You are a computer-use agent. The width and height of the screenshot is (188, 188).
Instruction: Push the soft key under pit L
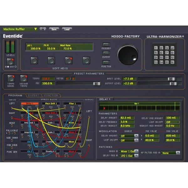(x=34, y=60)
